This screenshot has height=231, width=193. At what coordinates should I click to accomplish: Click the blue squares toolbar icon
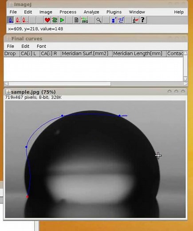click(x=114, y=20)
